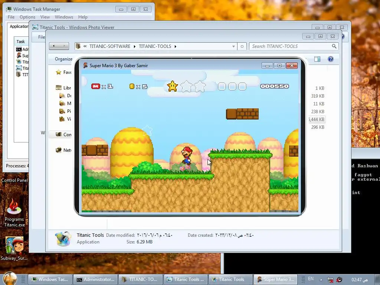This screenshot has width=380, height=285.
Task: Click the Titanic Tools application details icon
Action: pos(63,239)
